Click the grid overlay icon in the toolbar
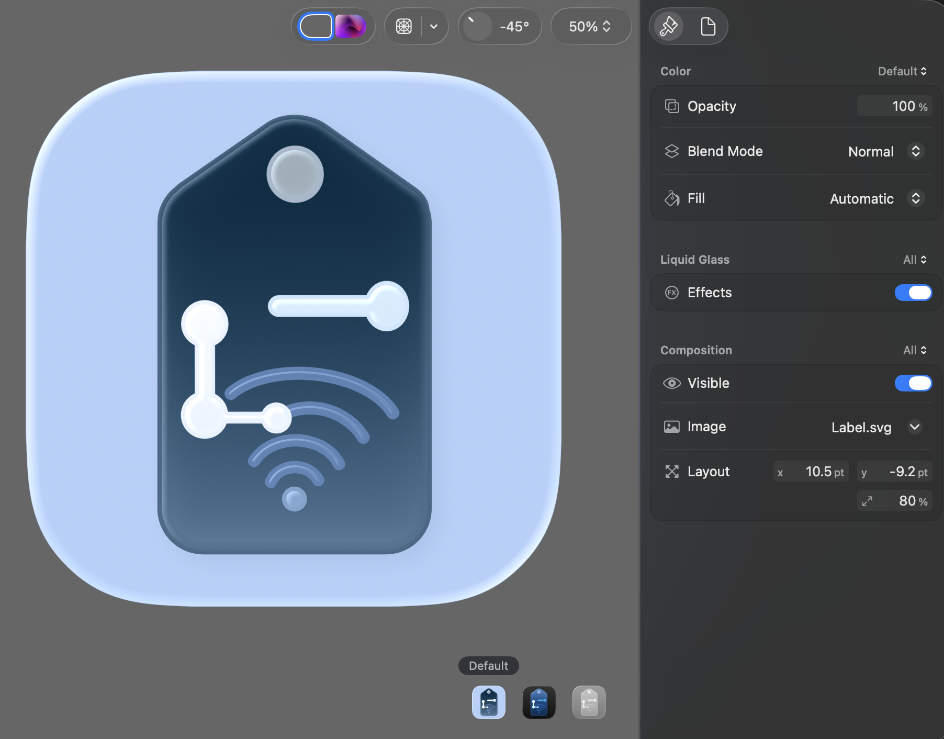 [x=404, y=26]
